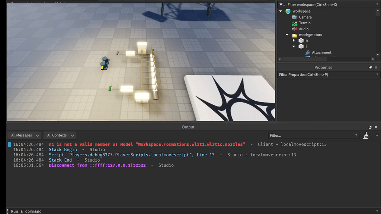This screenshot has width=381, height=214.
Task: Click the filter funnel icon in Explorer
Action: coord(282,4)
